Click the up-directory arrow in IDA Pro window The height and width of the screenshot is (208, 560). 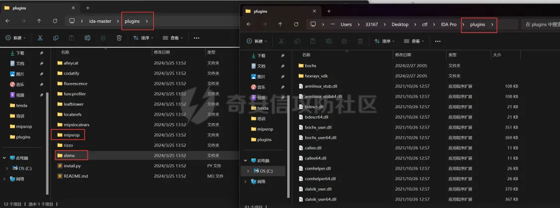click(x=280, y=24)
